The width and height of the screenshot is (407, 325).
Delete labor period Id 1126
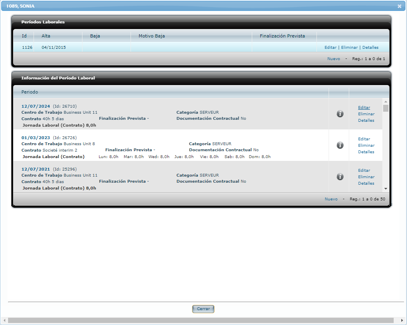click(x=349, y=47)
